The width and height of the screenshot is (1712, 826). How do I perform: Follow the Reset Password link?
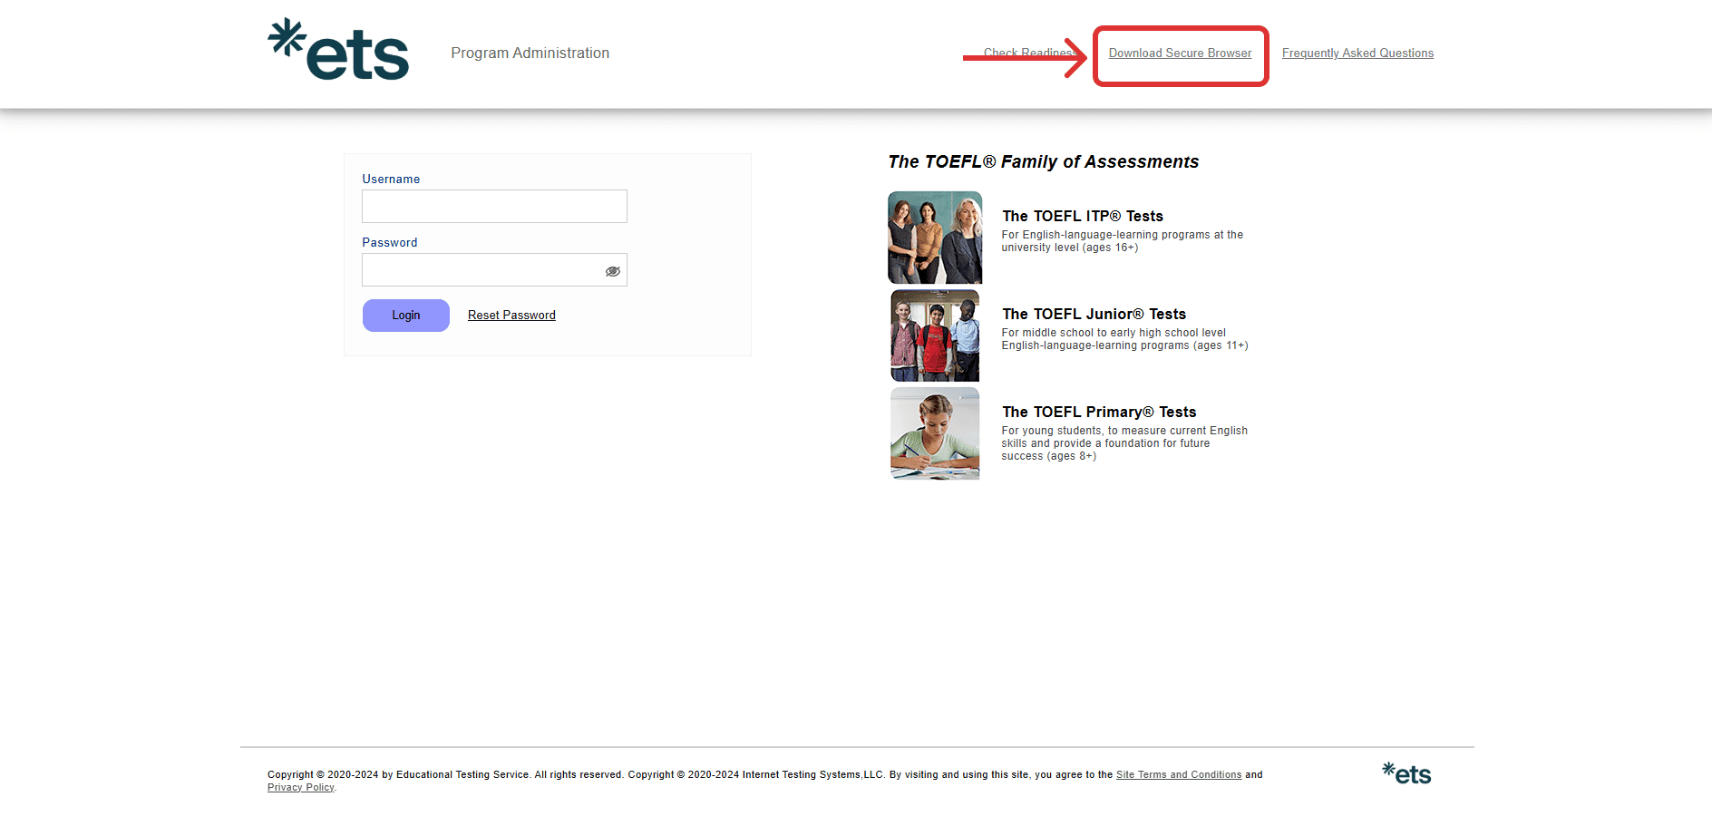511,316
